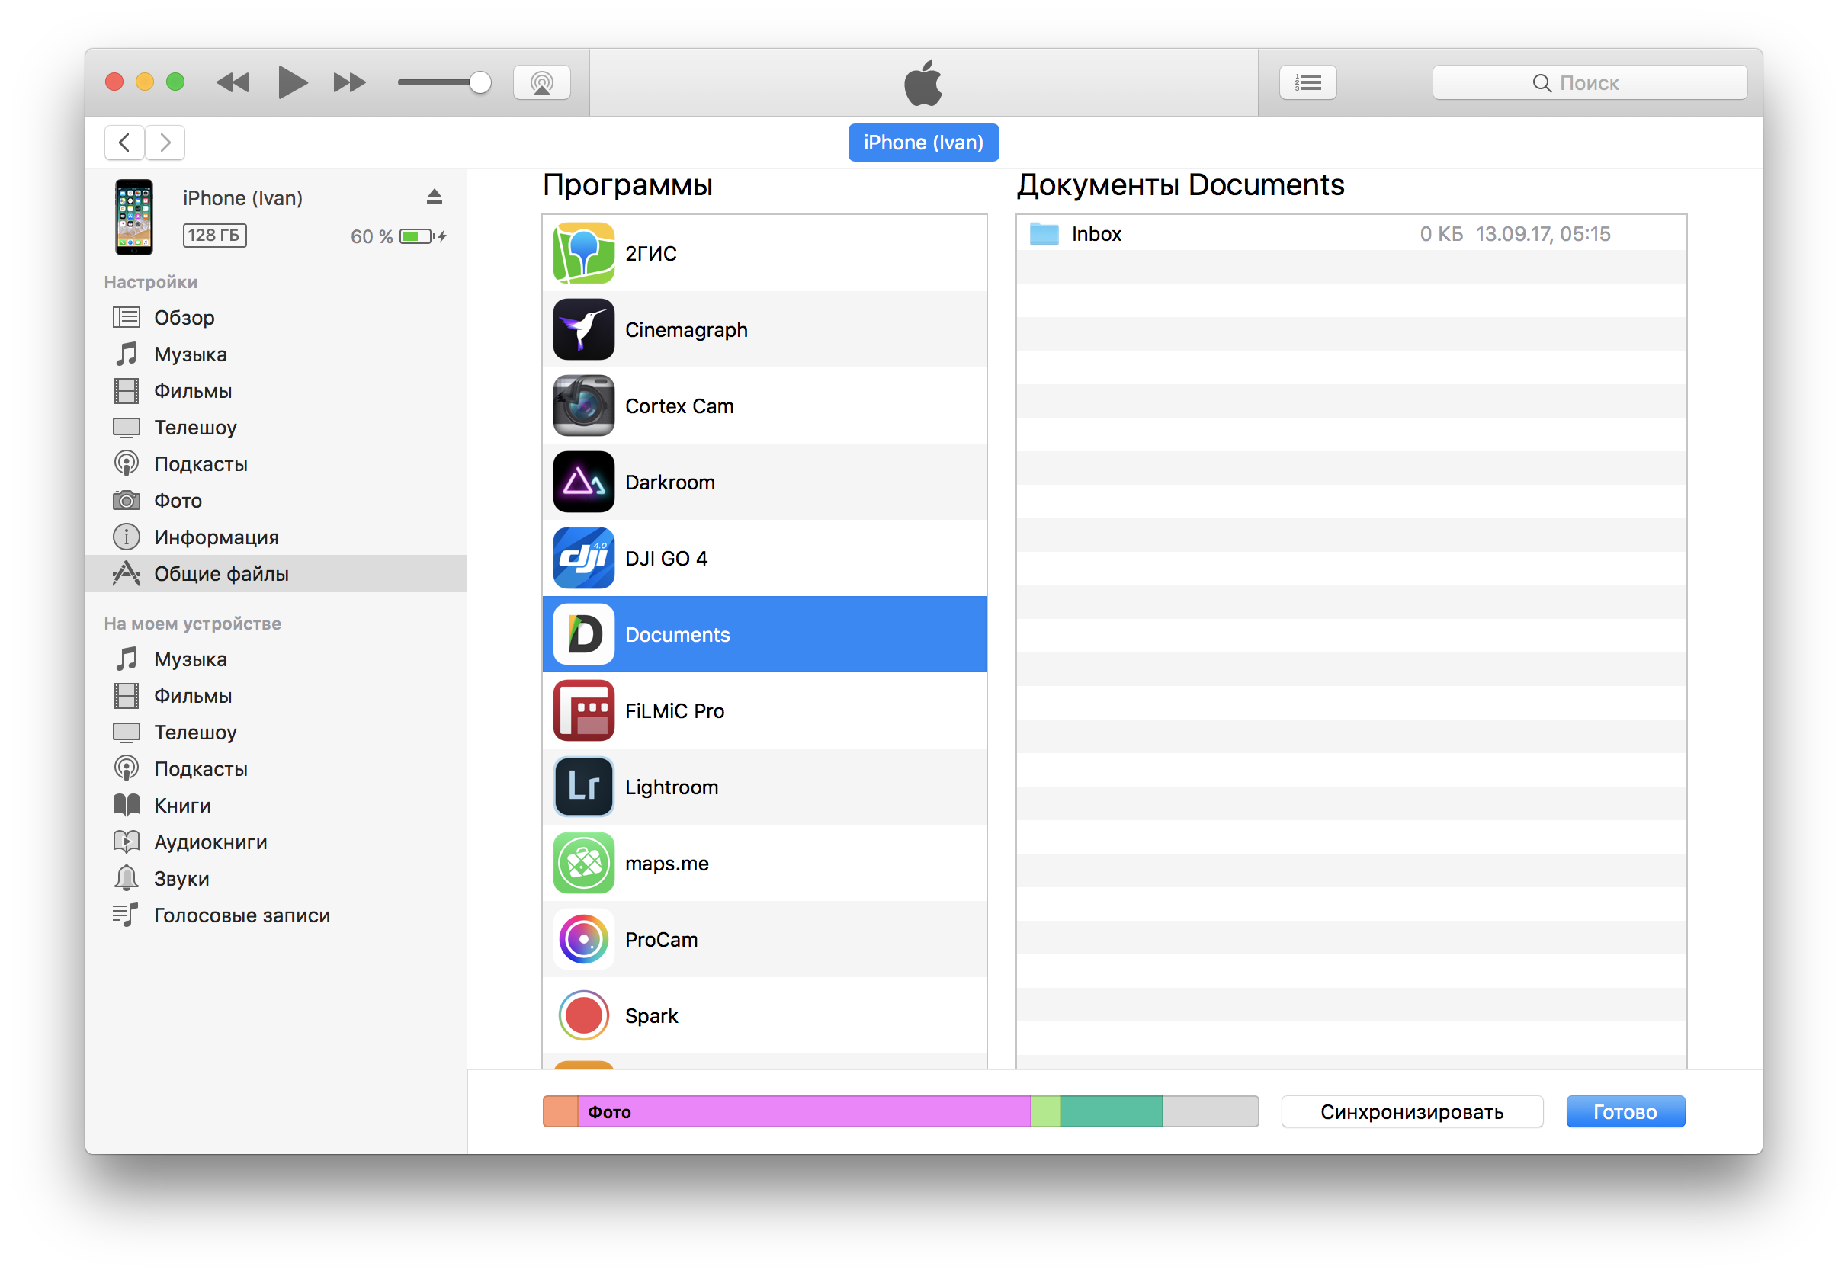Open Музыка under На моем устройстве
Image resolution: width=1848 pixels, height=1276 pixels.
pyautogui.click(x=276, y=659)
